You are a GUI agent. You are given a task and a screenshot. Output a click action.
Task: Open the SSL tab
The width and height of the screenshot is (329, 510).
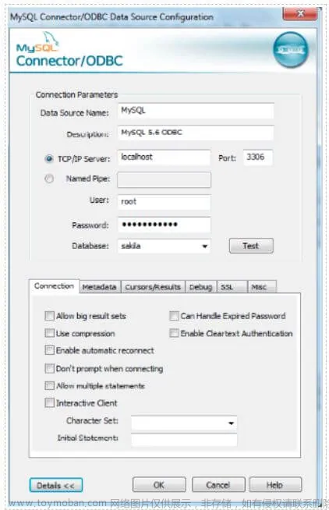pyautogui.click(x=232, y=287)
